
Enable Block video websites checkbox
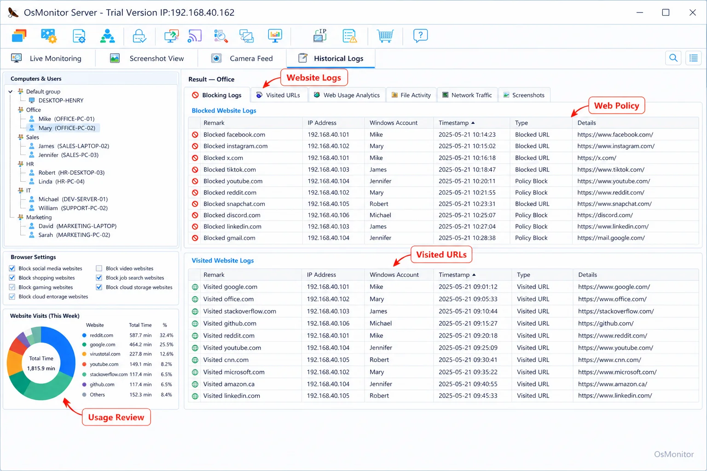point(99,269)
